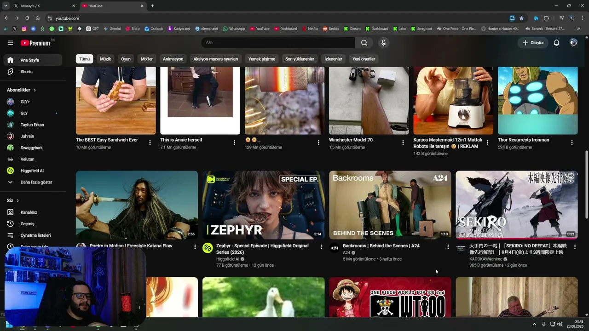Switch to the YouTube browser tab
This screenshot has width=589, height=331.
coord(112,6)
